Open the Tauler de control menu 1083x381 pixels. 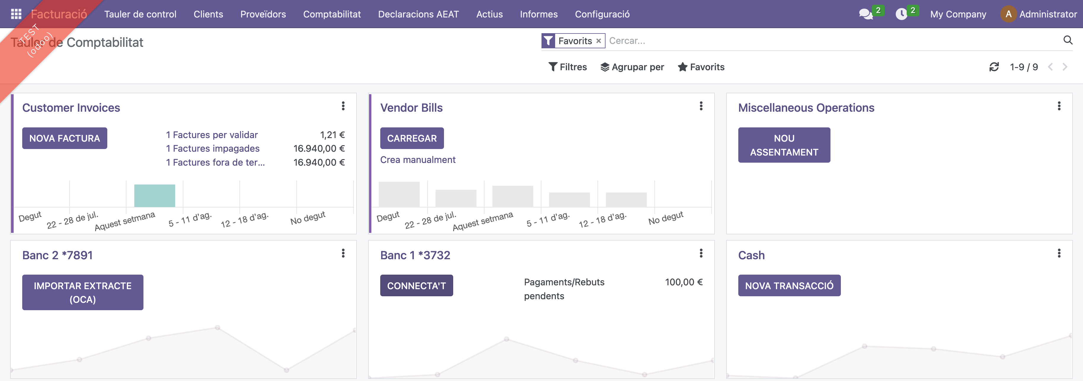(x=140, y=14)
